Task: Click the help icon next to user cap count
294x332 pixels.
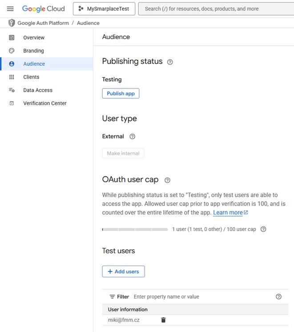Action: click(263, 229)
